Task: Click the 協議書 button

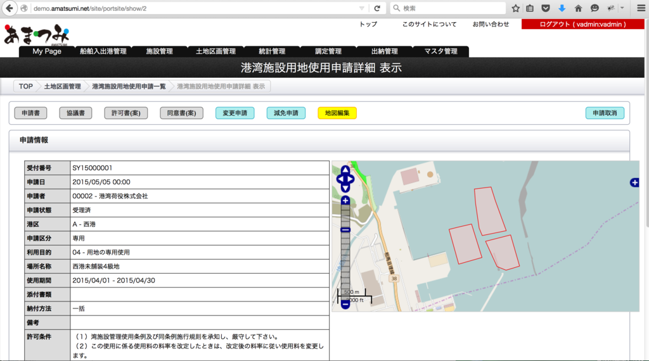Action: tap(75, 113)
